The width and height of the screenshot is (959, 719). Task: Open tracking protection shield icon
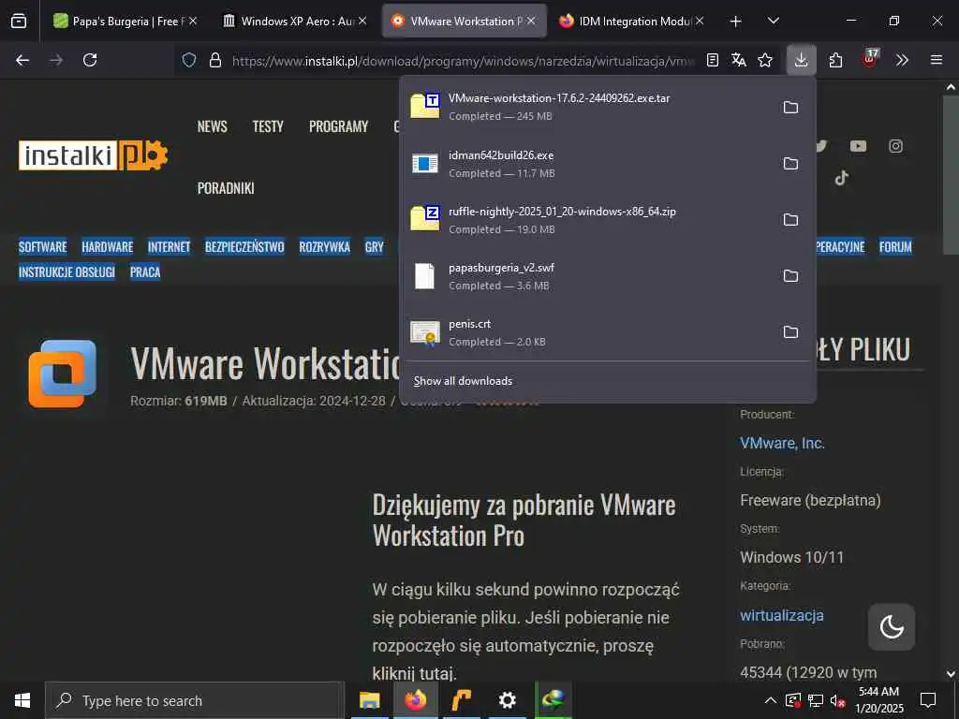[x=189, y=60]
